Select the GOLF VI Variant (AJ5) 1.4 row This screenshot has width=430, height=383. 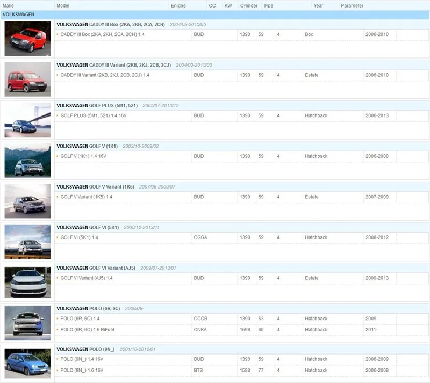click(241, 278)
